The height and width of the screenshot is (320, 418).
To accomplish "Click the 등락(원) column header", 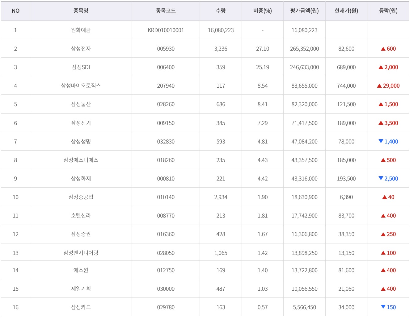I will coord(388,11).
